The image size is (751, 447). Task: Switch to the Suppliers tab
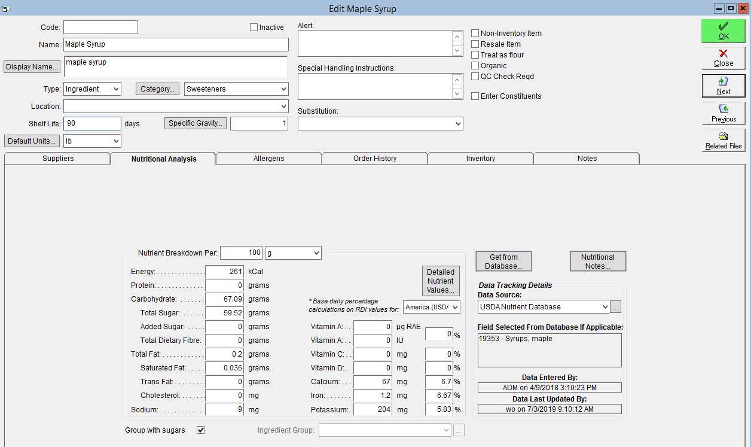tap(58, 159)
